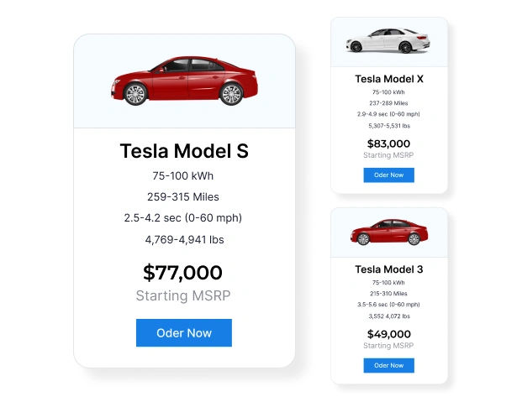Image resolution: width=522 pixels, height=402 pixels.
Task: Select the Tesla Model X heading
Action: coord(388,79)
